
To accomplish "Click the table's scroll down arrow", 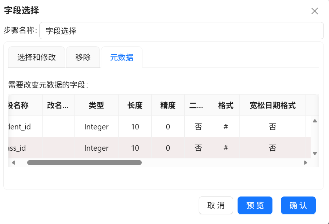I will pos(315,153).
